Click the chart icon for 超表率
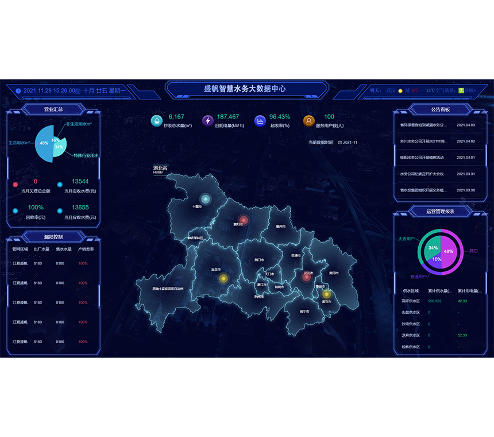 (x=260, y=121)
